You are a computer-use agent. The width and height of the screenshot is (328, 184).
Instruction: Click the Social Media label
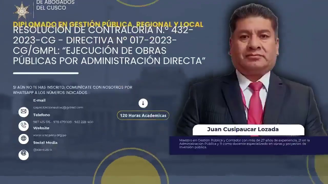pyautogui.click(x=45, y=143)
